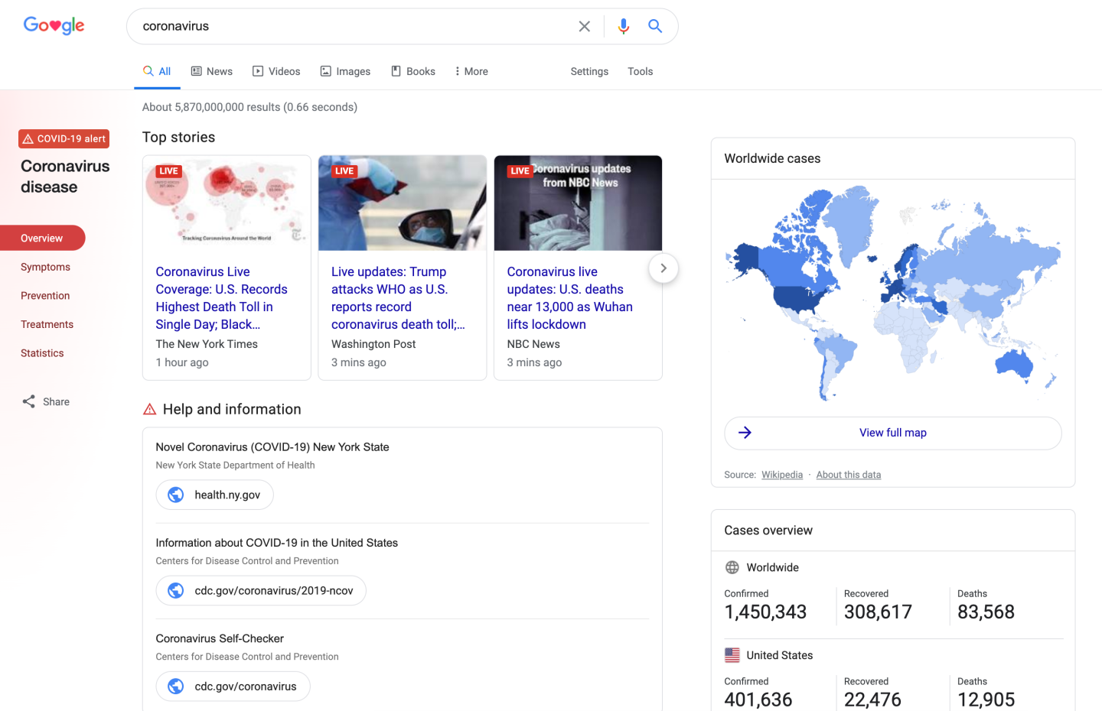The width and height of the screenshot is (1102, 711).
Task: Click the warning icon next to Help and information
Action: coord(148,408)
